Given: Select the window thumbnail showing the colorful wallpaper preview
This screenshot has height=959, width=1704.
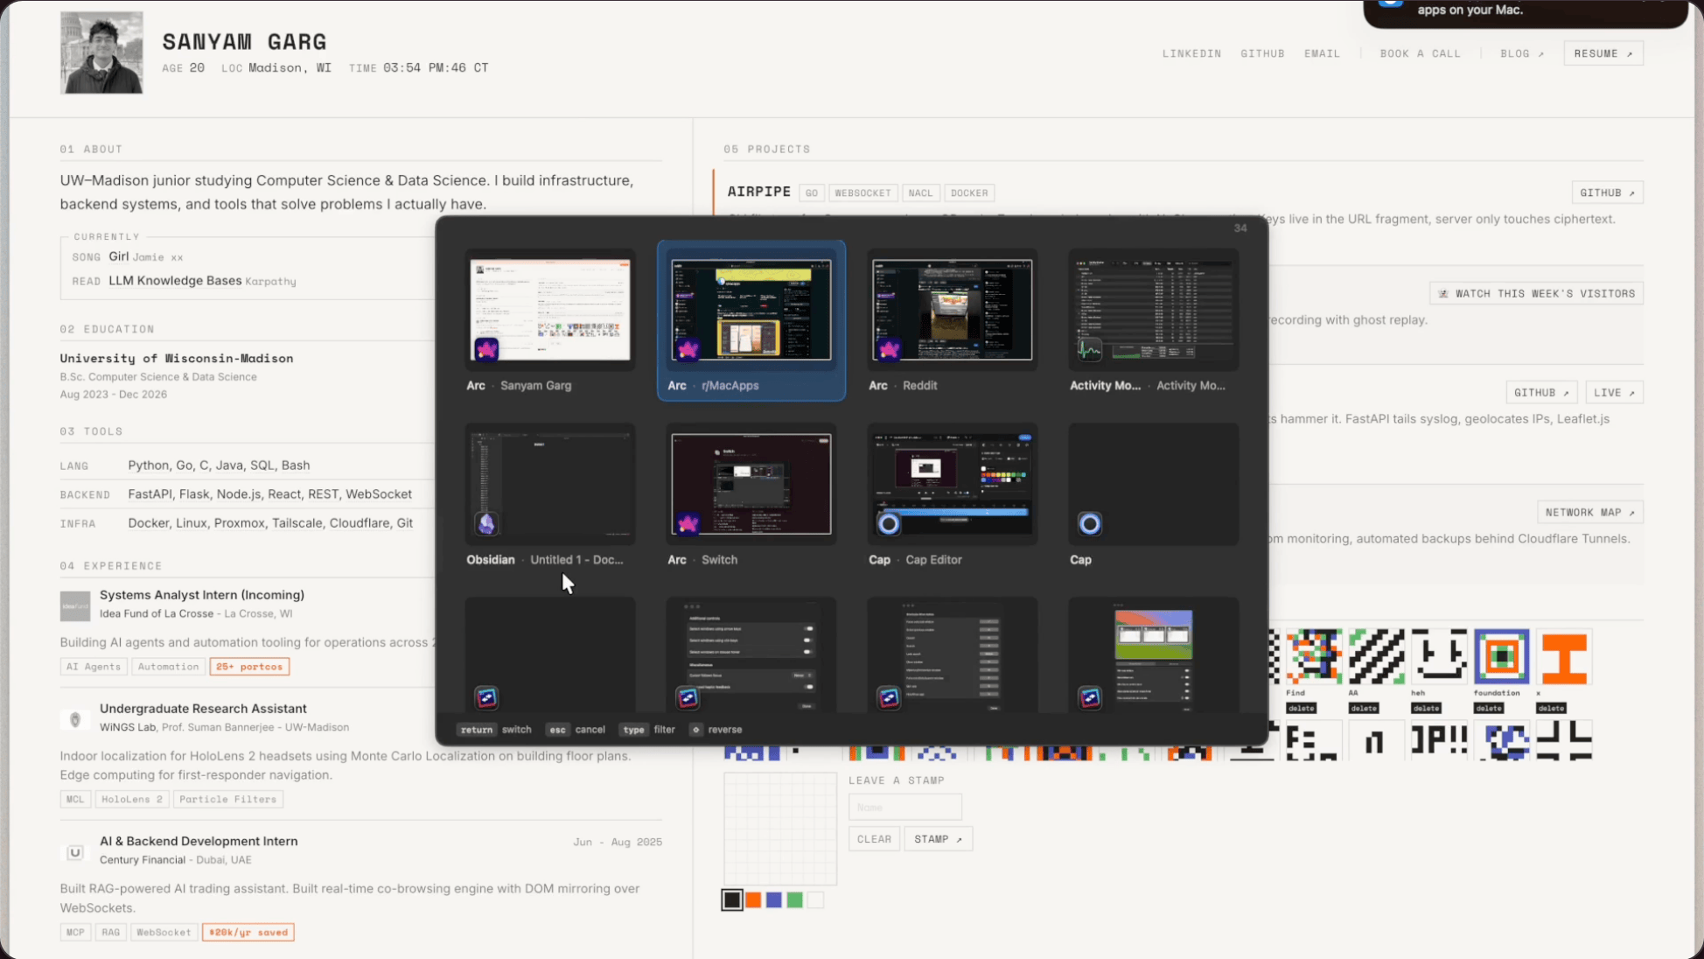Looking at the screenshot, I should tap(1154, 654).
